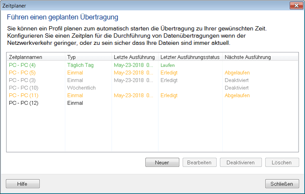Pick the PC - PC (12) schedule entry

click(x=24, y=103)
